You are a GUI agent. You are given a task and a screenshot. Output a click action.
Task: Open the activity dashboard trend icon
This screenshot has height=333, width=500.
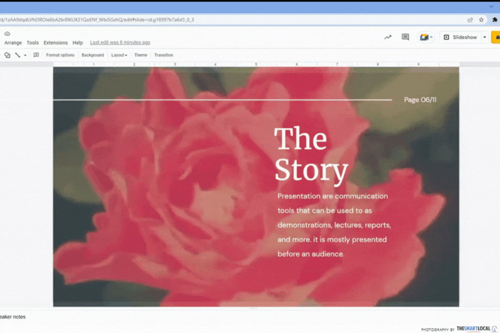coord(388,37)
